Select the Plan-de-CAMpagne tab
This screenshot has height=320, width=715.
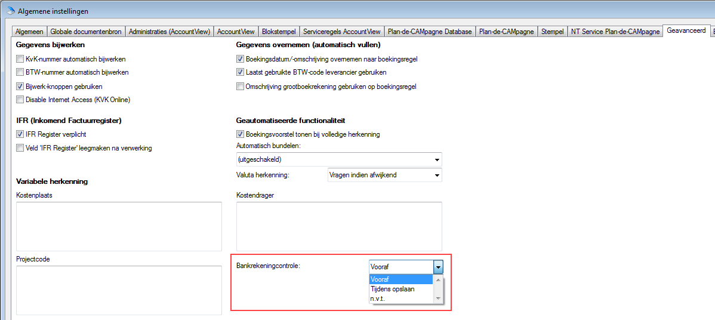507,32
